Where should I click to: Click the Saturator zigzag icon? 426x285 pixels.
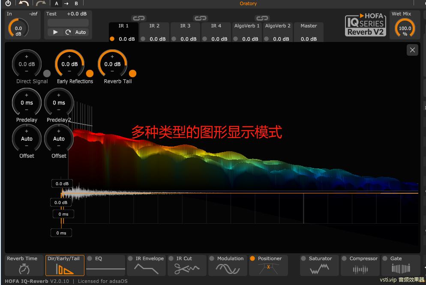[320, 269]
